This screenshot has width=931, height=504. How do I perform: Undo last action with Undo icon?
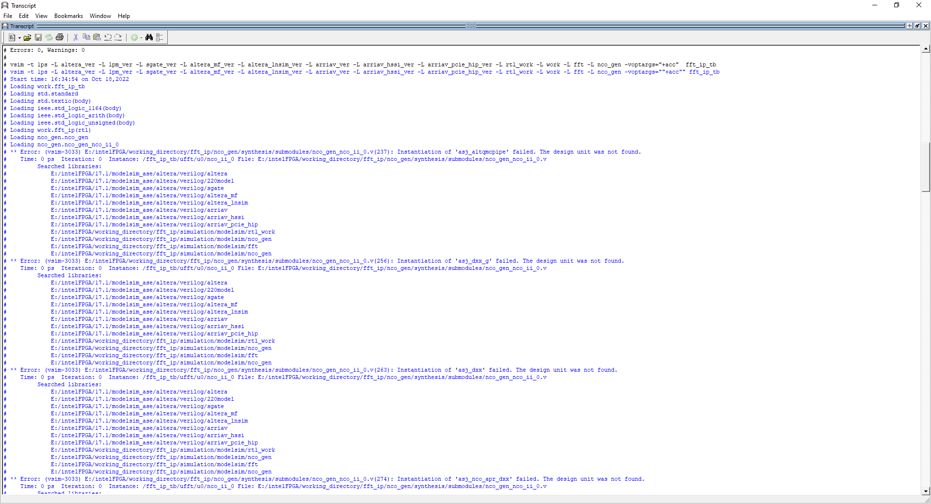[108, 37]
